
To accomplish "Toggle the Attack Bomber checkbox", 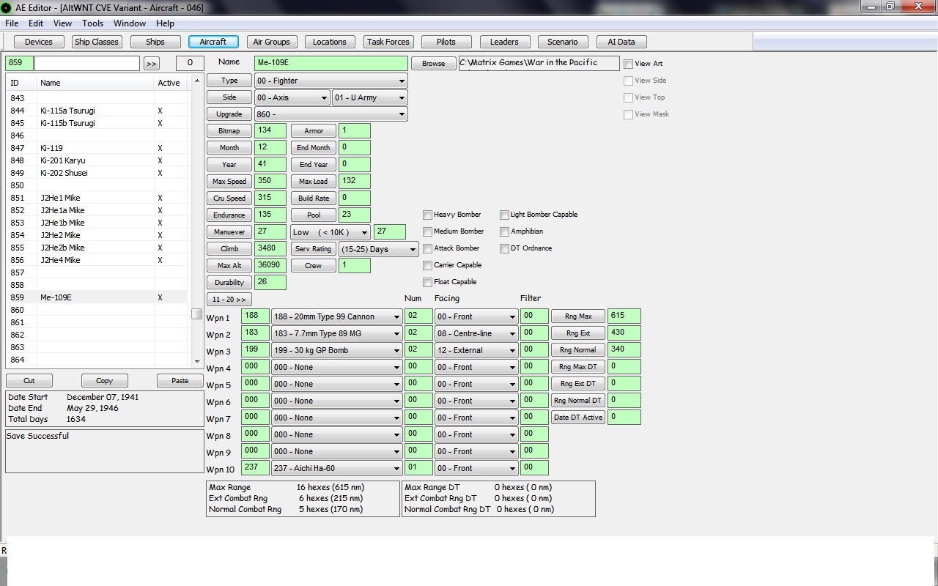I will click(x=427, y=248).
